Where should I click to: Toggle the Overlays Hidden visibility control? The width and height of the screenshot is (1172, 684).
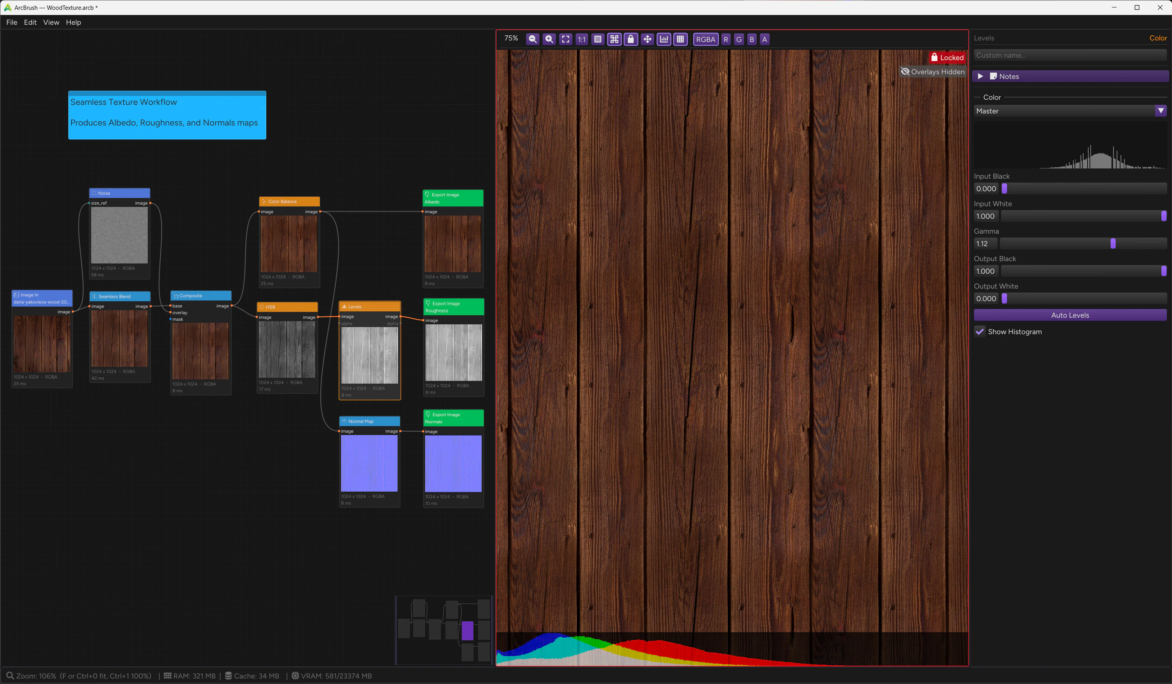[x=932, y=71]
